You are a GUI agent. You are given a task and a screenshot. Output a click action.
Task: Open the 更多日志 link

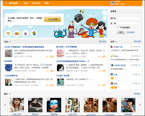pos(102,41)
